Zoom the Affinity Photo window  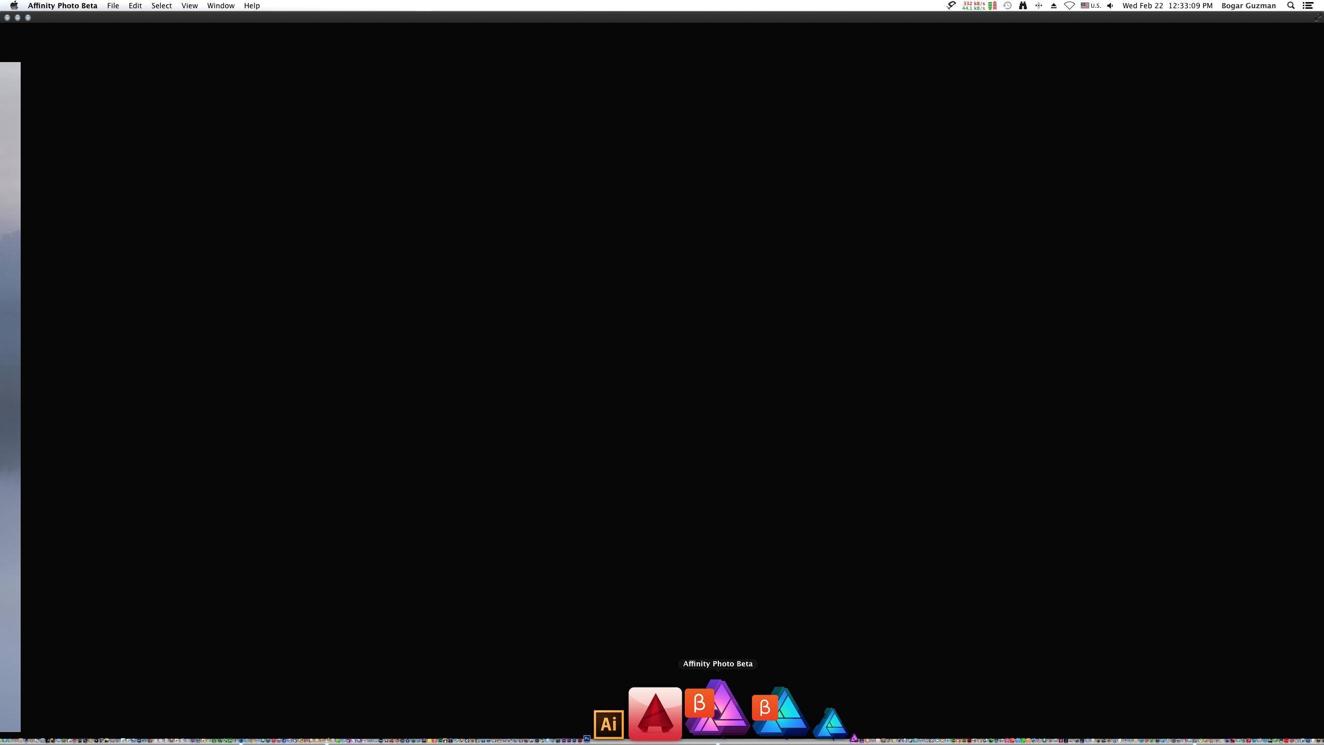(28, 18)
